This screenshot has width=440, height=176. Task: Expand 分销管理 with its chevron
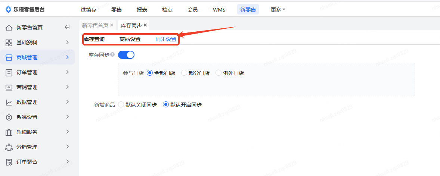click(x=67, y=146)
